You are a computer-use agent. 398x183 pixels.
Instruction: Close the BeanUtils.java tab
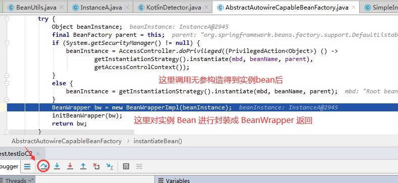pos(62,8)
